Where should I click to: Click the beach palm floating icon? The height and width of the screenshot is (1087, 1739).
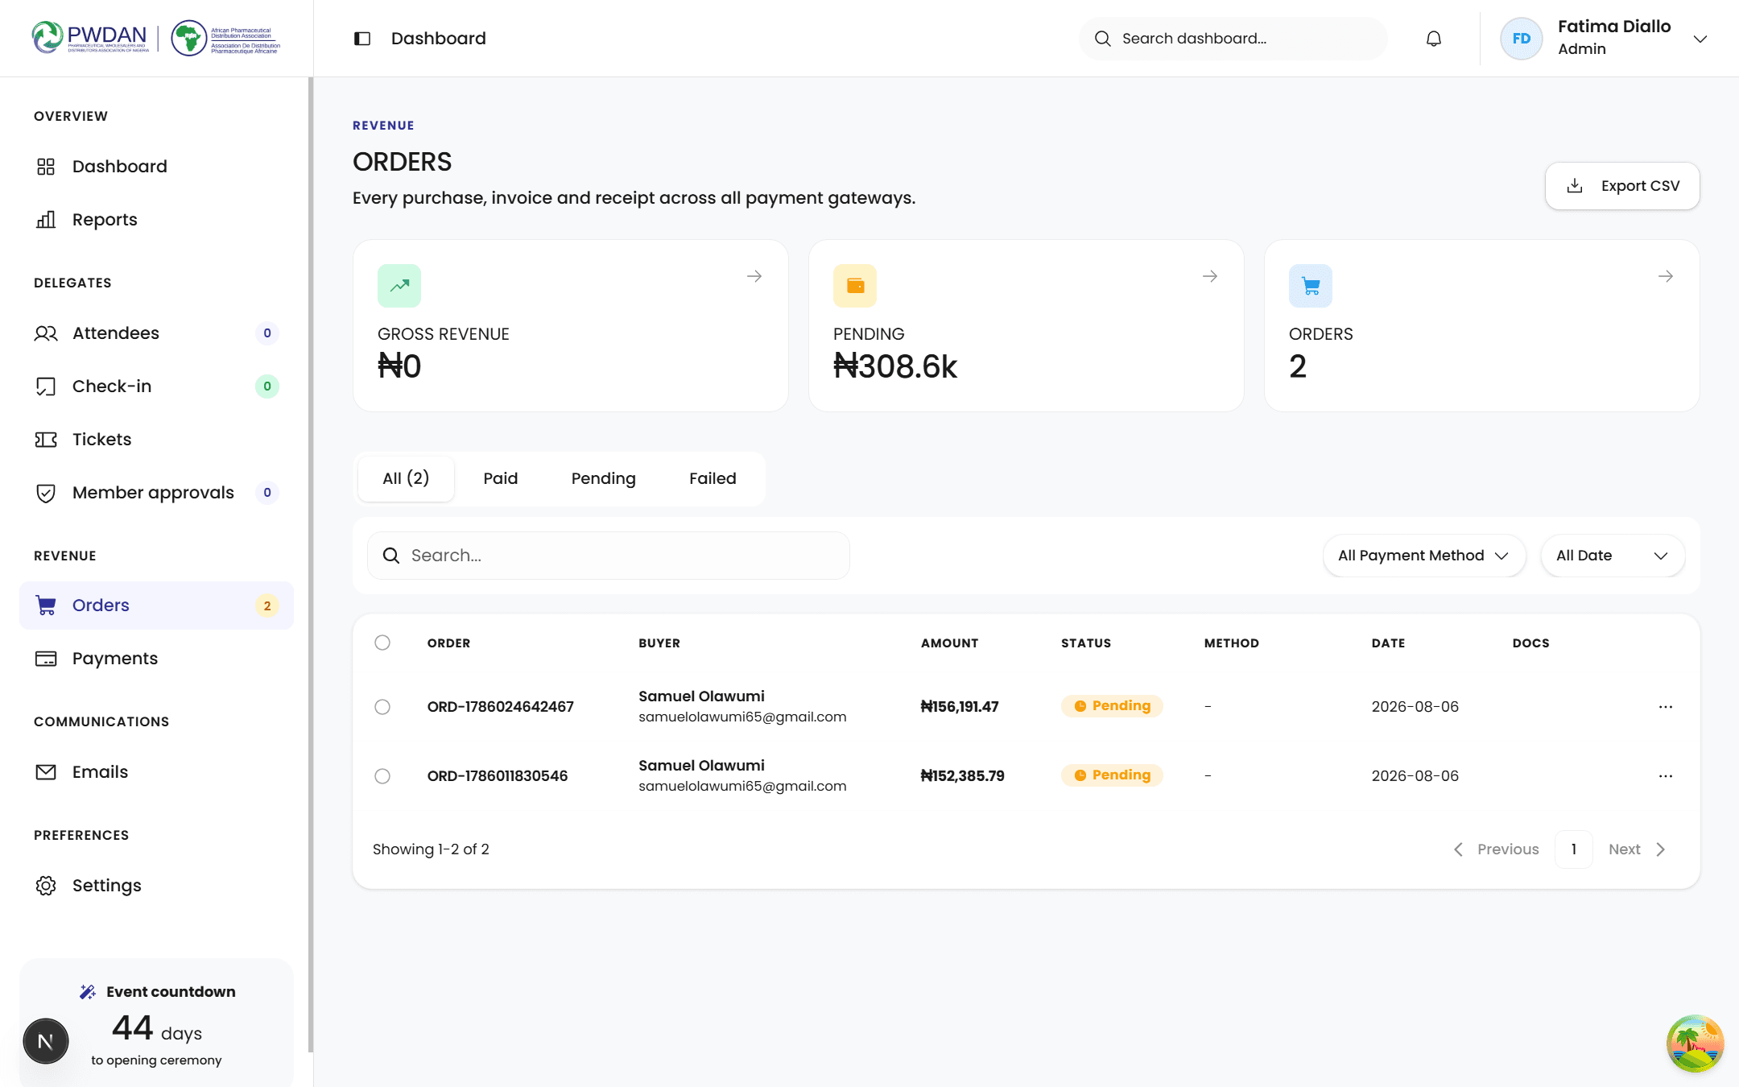click(1695, 1044)
